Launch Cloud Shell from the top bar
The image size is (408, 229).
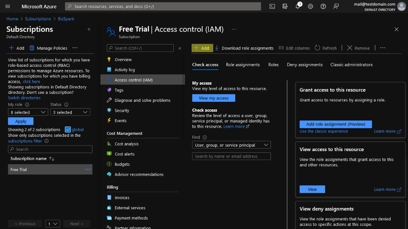(x=272, y=6)
